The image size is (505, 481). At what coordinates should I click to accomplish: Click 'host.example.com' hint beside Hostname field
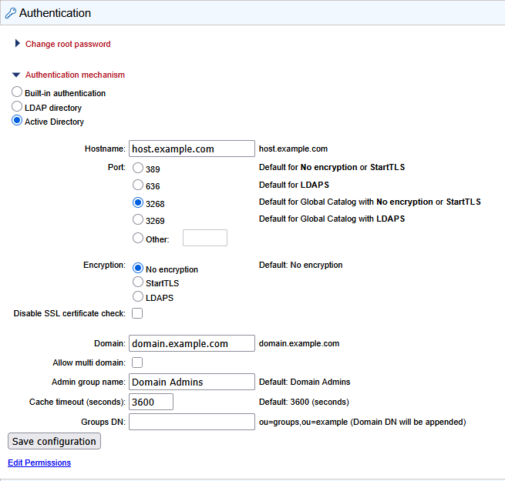[x=293, y=149]
